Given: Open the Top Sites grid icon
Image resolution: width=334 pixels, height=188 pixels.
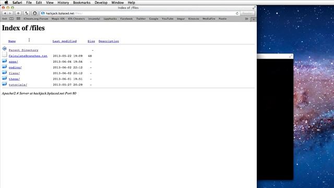Looking at the screenshot, I should click(19, 19).
